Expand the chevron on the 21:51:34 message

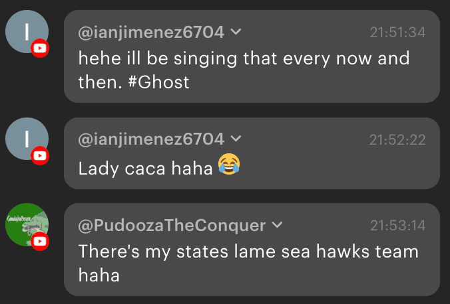pos(235,31)
